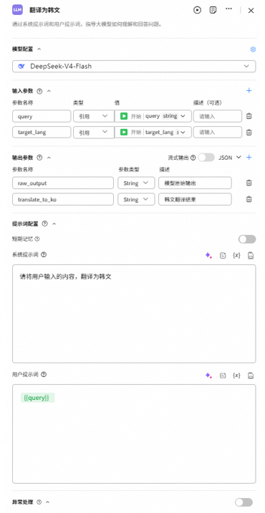Open value reference dropdown for query
The height and width of the screenshot is (513, 265).
coord(153,116)
